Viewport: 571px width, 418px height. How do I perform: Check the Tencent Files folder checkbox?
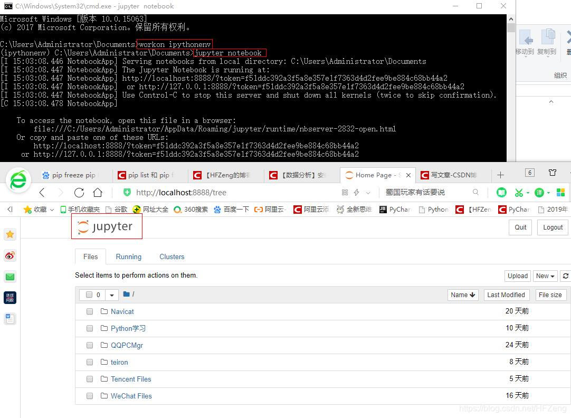(x=90, y=379)
